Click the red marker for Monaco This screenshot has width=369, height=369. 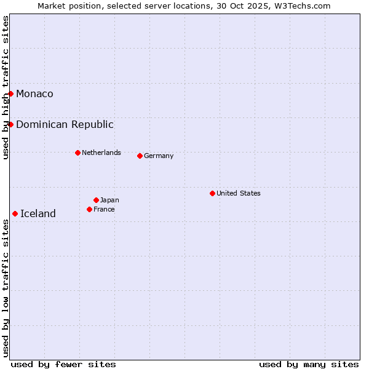coord(10,93)
